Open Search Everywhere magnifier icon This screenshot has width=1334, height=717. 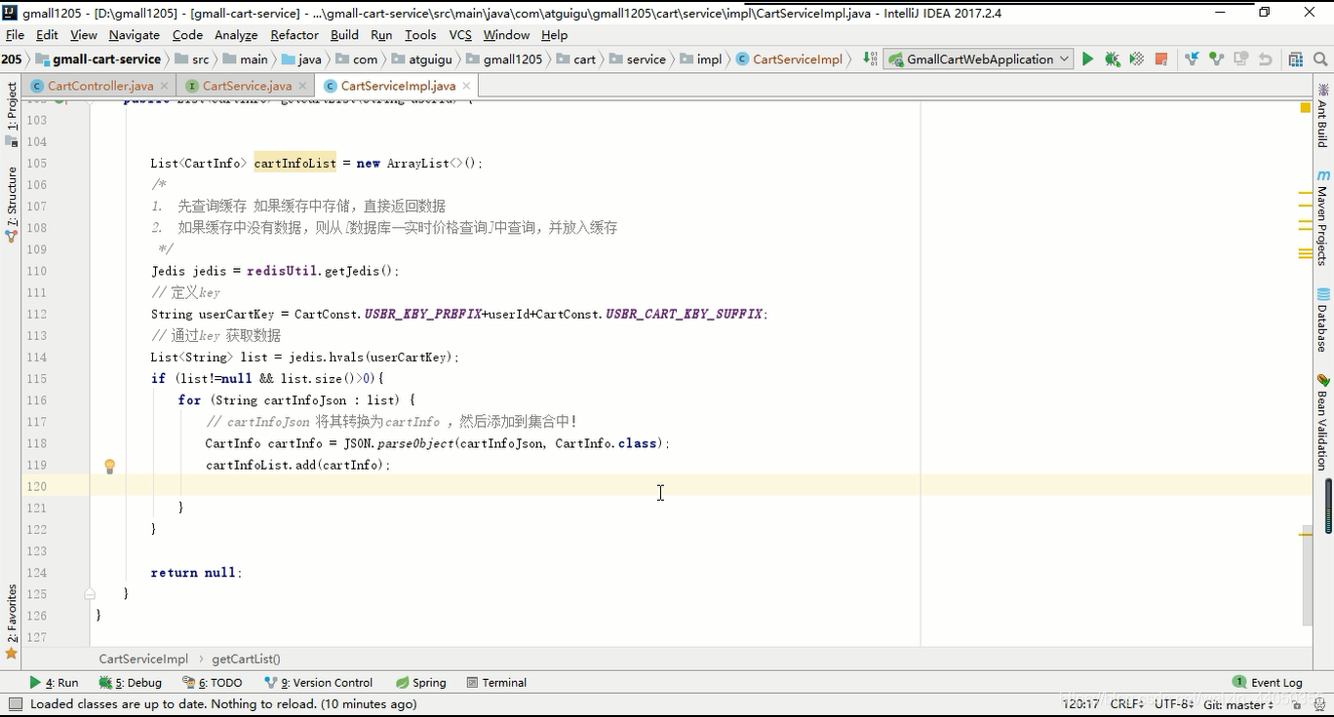(1320, 59)
